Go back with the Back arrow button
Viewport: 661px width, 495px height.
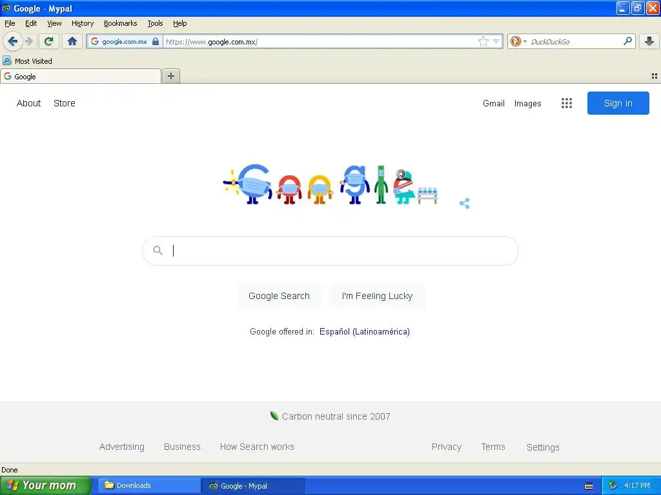coord(13,41)
